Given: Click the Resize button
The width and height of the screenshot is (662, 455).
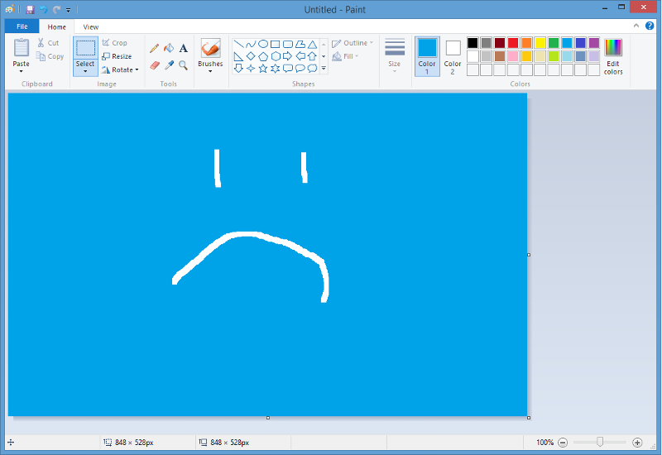Looking at the screenshot, I should point(117,56).
